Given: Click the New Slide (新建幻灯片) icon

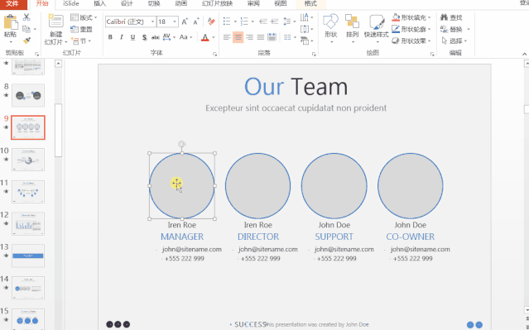Looking at the screenshot, I should tap(55, 21).
